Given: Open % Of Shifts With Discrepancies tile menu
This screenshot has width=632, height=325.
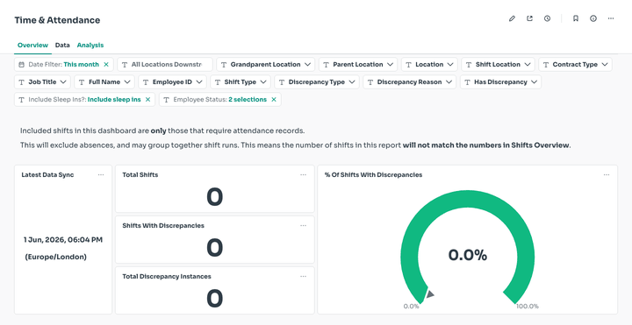Looking at the screenshot, I should tap(607, 174).
